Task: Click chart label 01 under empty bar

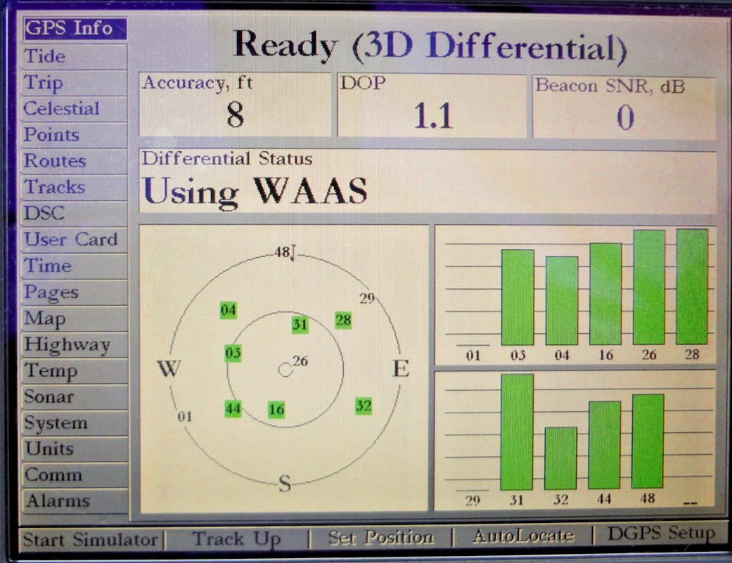Action: [x=473, y=356]
